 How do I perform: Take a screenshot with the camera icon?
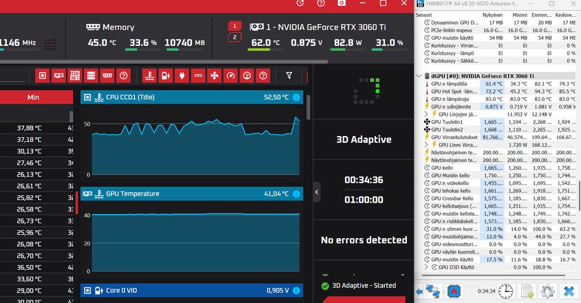click(341, 3)
